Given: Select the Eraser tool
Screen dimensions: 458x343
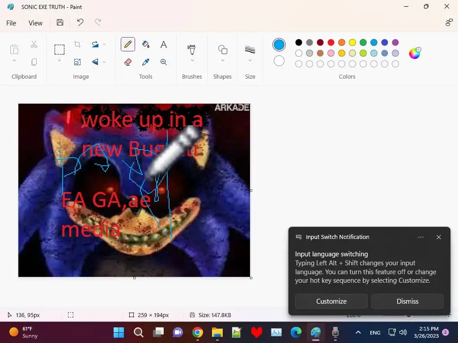Looking at the screenshot, I should point(128,62).
